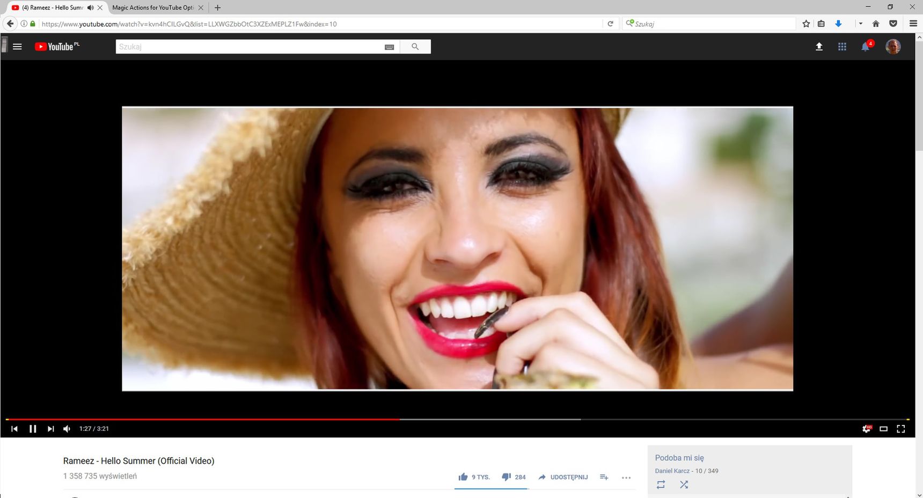
Task: Toggle theater mode in the player
Action: pyautogui.click(x=883, y=429)
